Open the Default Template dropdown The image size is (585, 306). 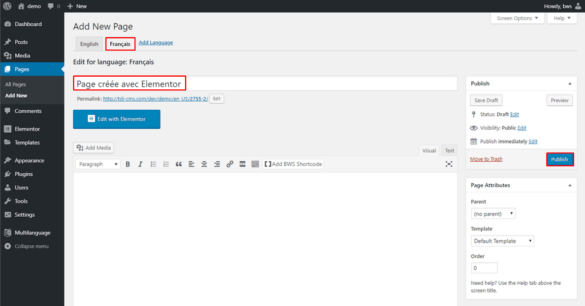503,241
